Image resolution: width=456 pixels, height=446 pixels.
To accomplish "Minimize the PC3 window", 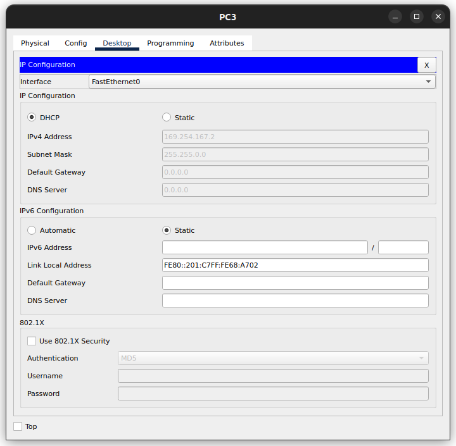I will 395,16.
